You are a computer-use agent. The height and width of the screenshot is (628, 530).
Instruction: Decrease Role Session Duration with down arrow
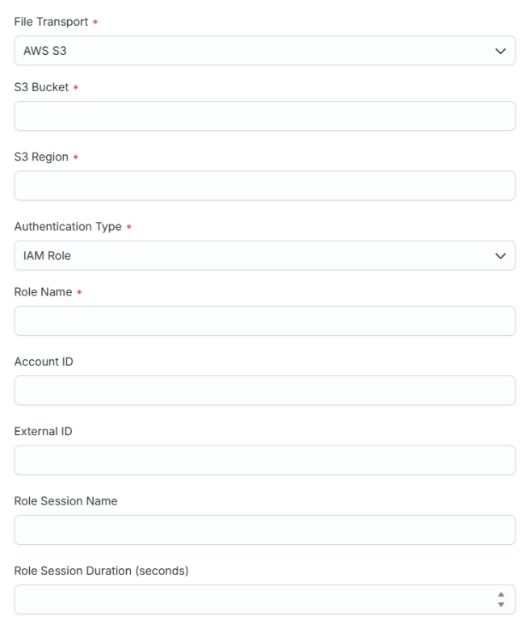pyautogui.click(x=501, y=605)
